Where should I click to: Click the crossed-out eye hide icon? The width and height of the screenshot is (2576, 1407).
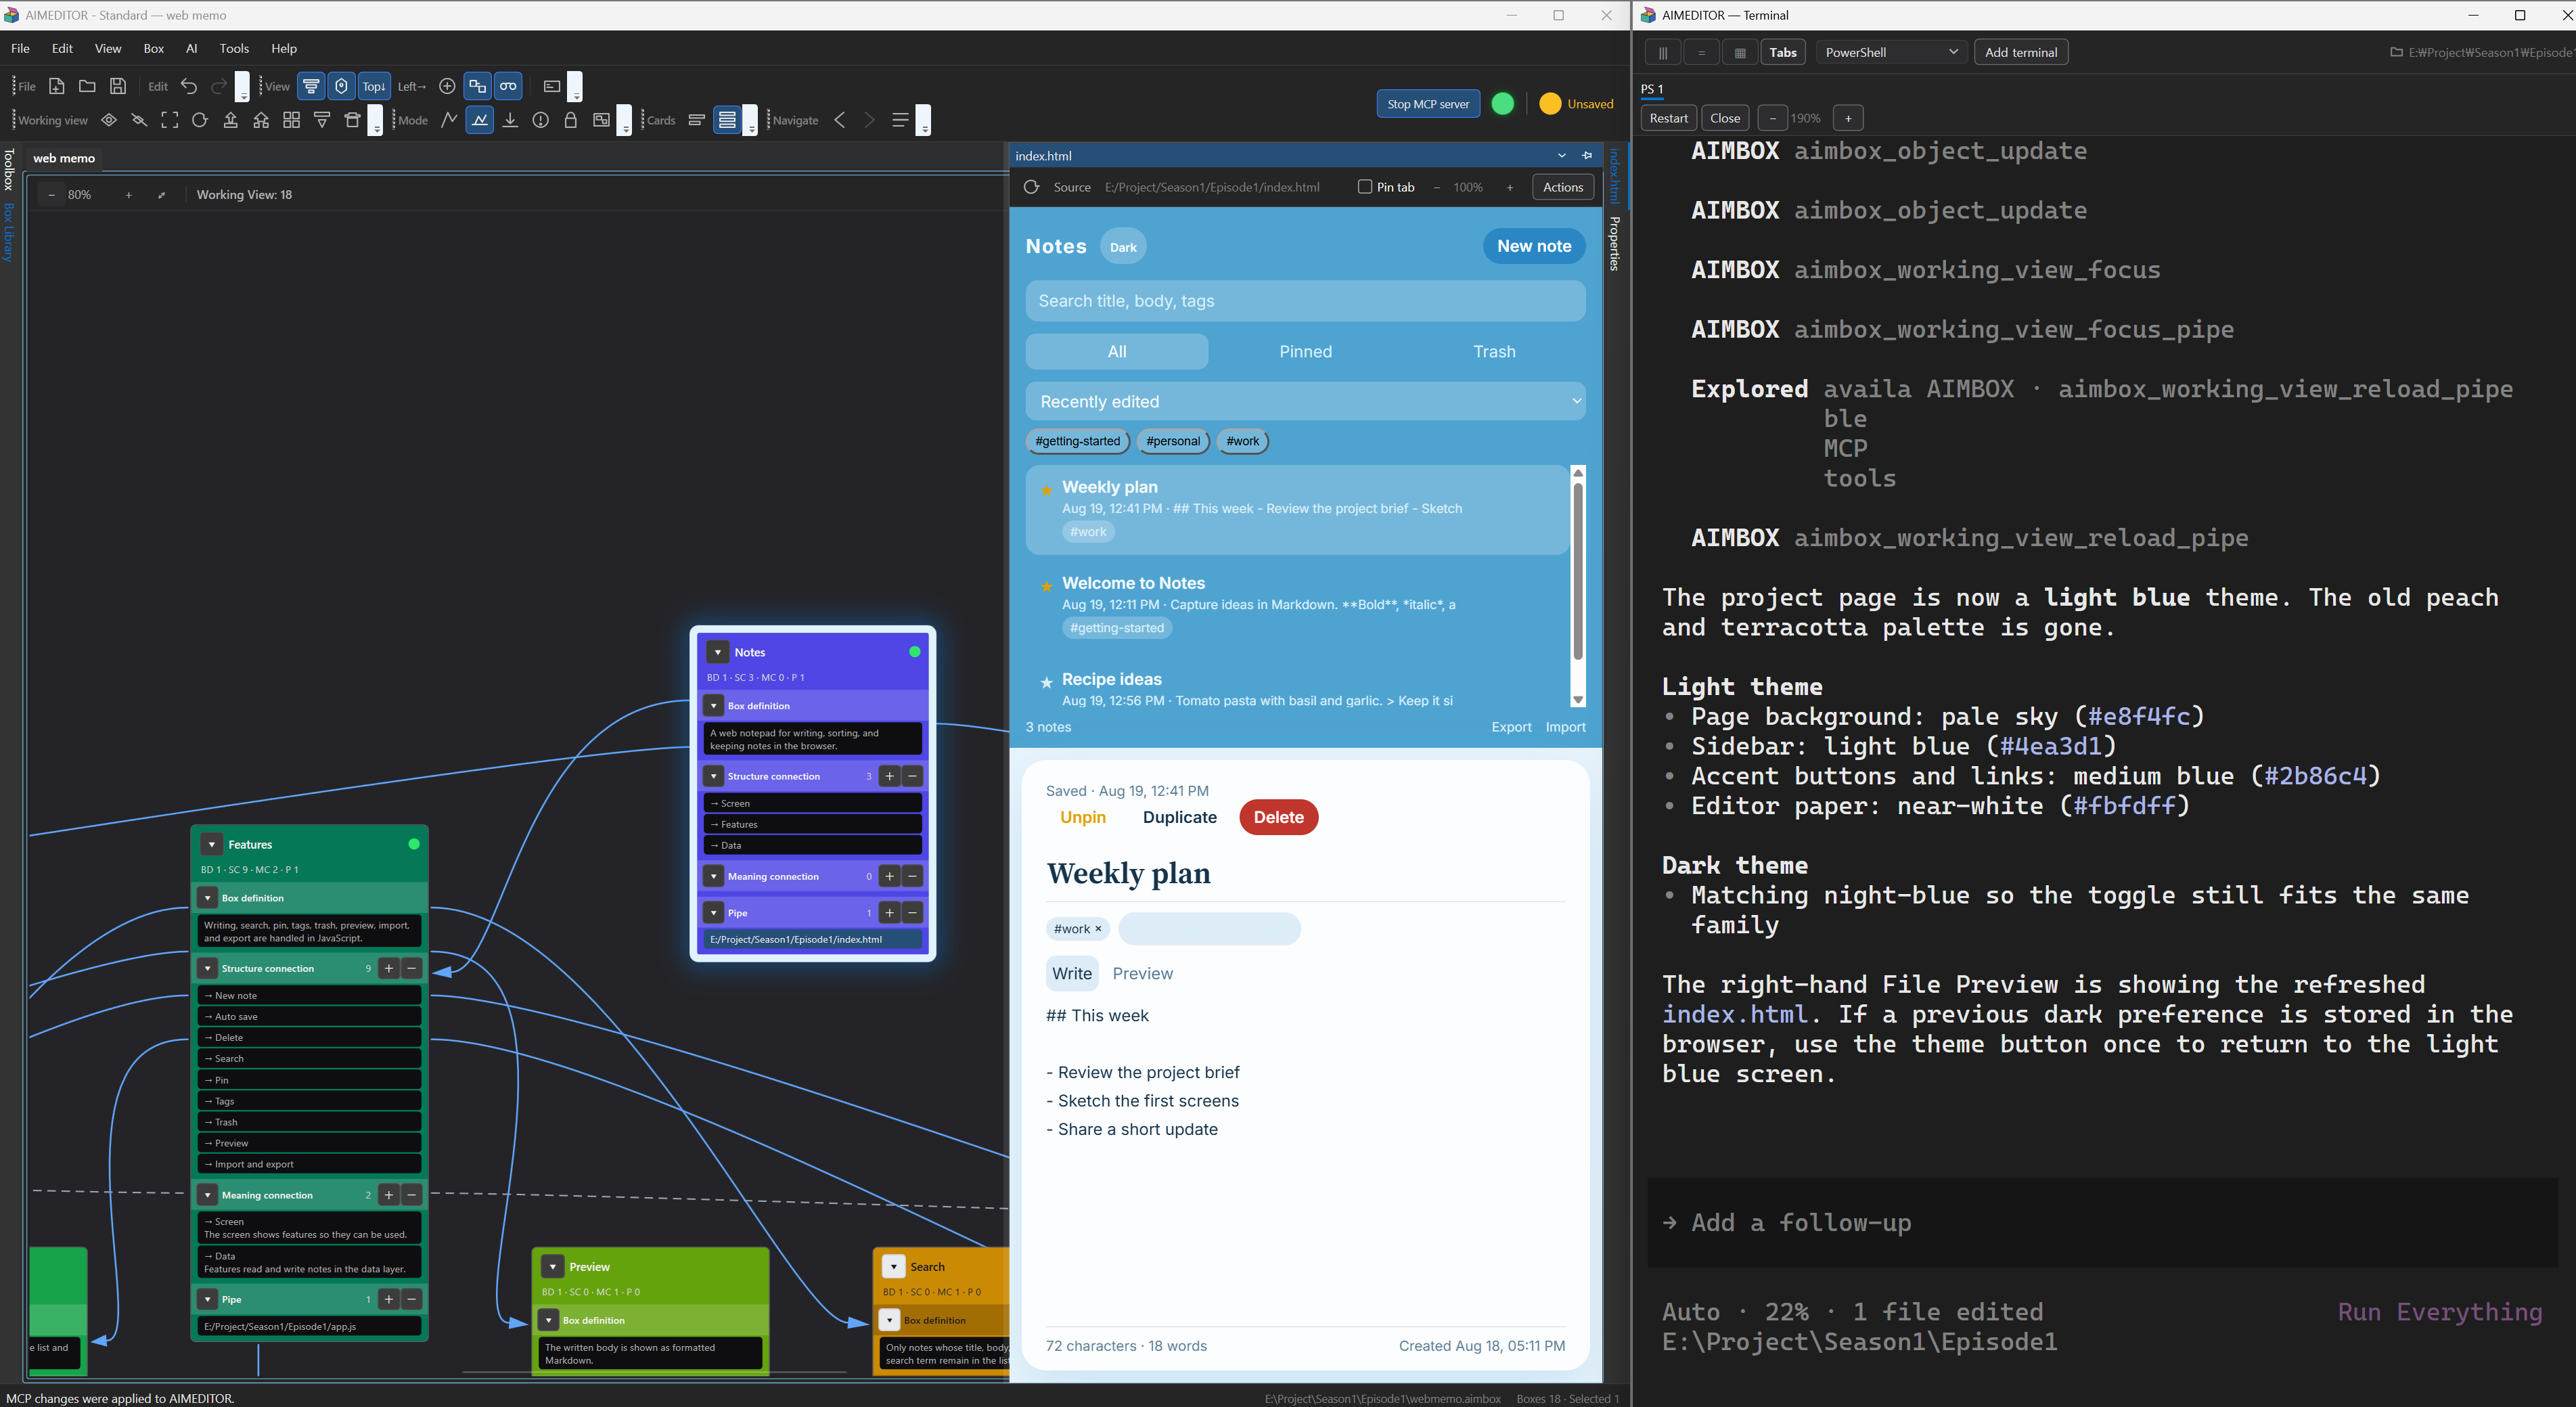[139, 120]
